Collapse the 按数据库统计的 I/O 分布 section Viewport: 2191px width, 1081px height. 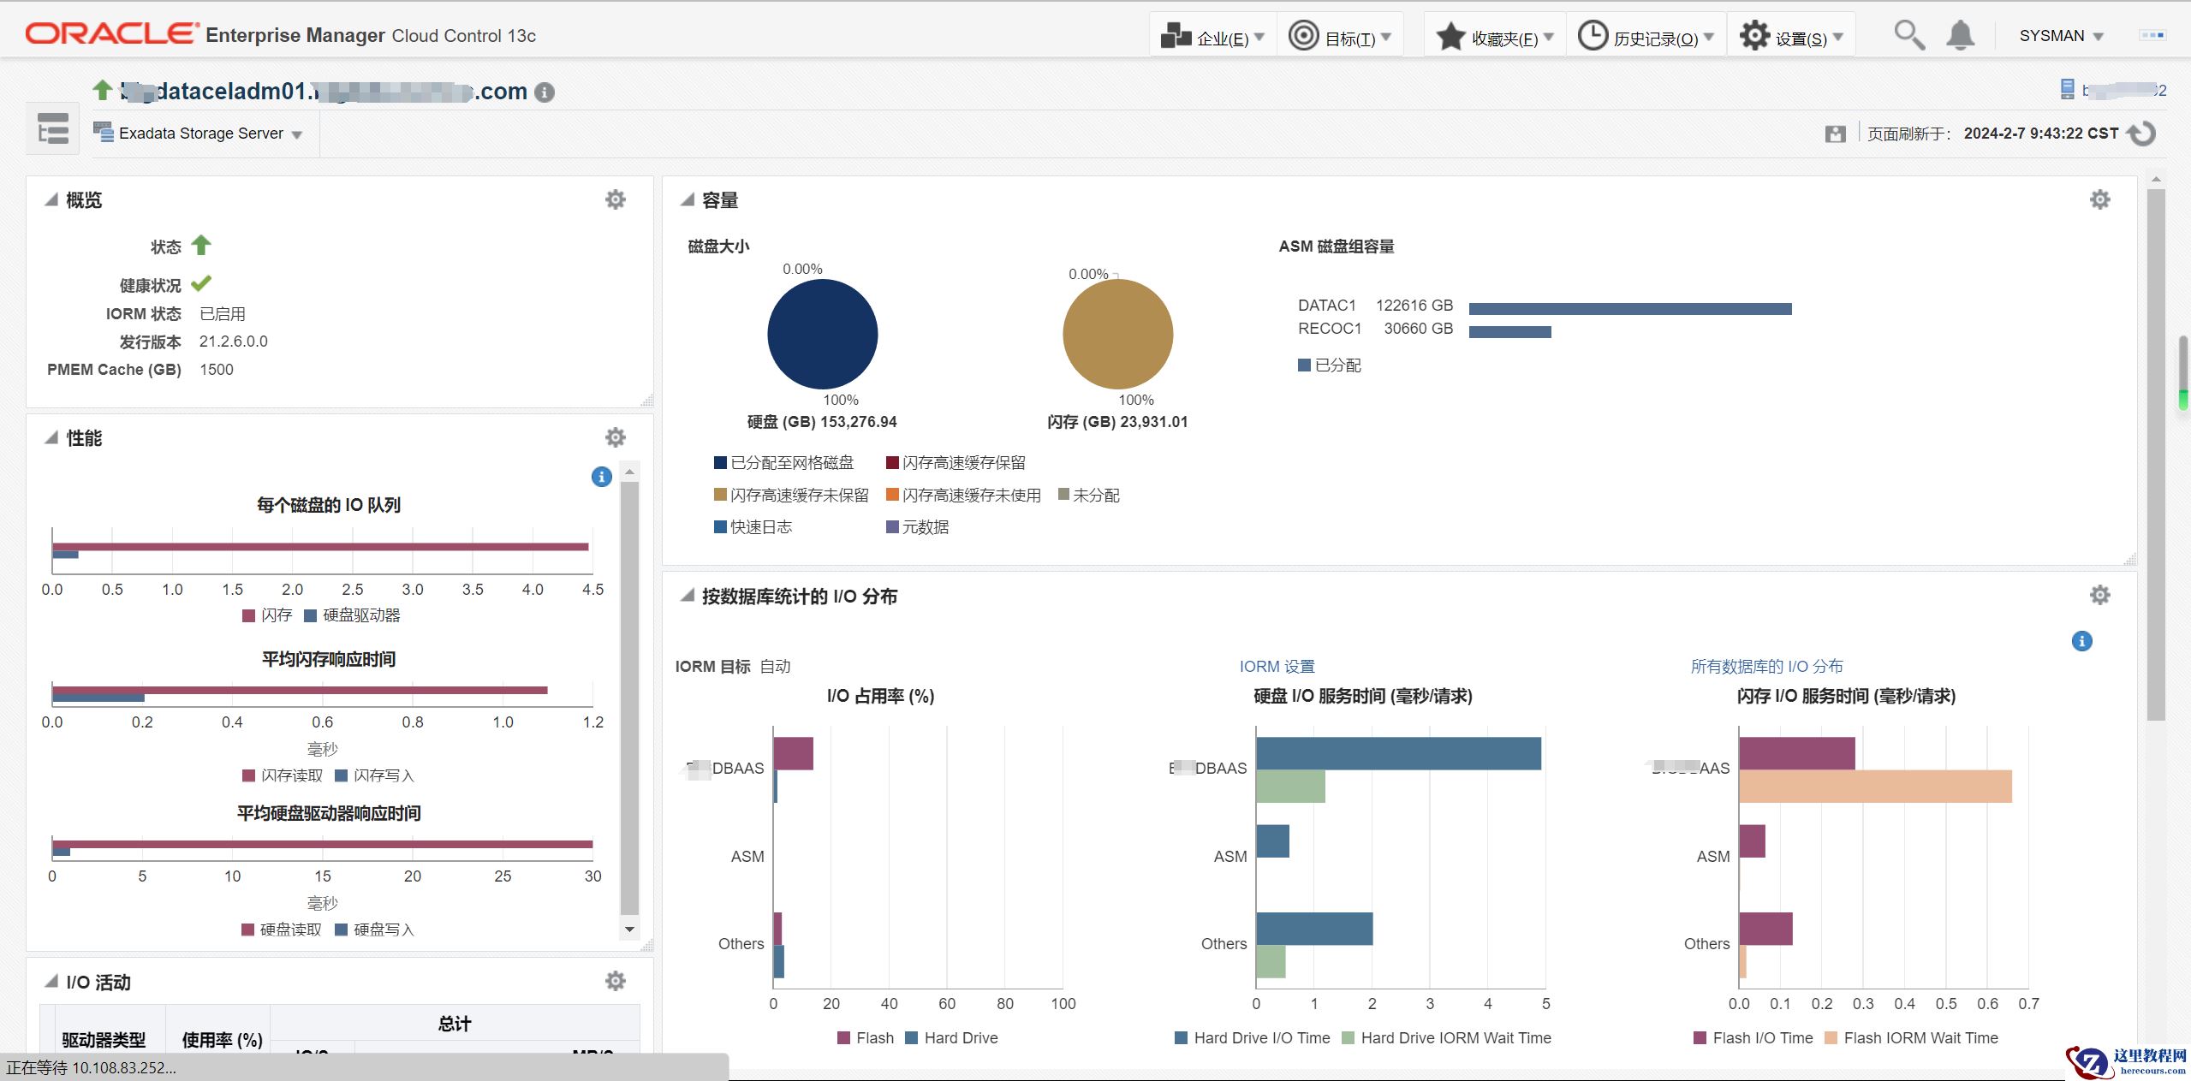687,596
